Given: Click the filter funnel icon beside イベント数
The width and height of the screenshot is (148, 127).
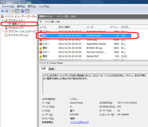Looking at the screenshot, I should click(40, 22).
